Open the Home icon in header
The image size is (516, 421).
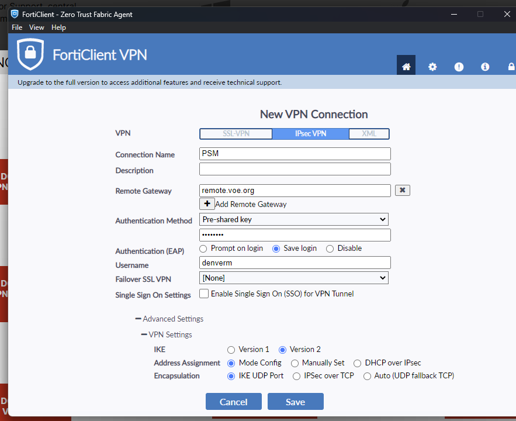(x=406, y=66)
